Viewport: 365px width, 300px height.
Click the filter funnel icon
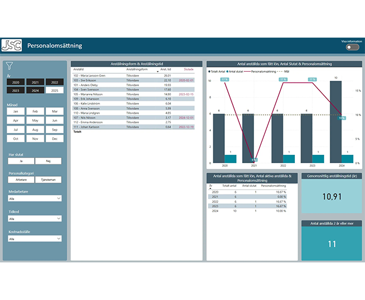pyautogui.click(x=10, y=66)
